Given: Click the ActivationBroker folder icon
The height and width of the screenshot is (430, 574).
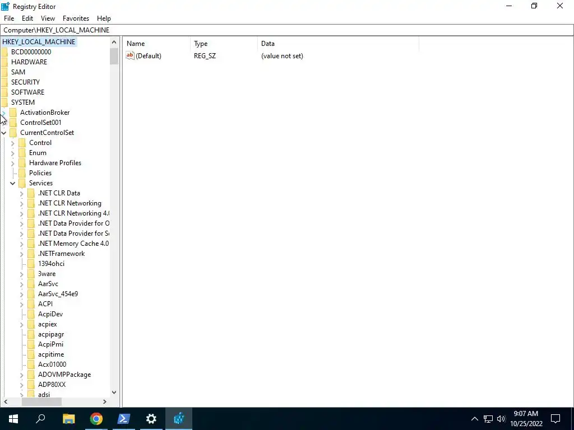Looking at the screenshot, I should click(x=13, y=112).
